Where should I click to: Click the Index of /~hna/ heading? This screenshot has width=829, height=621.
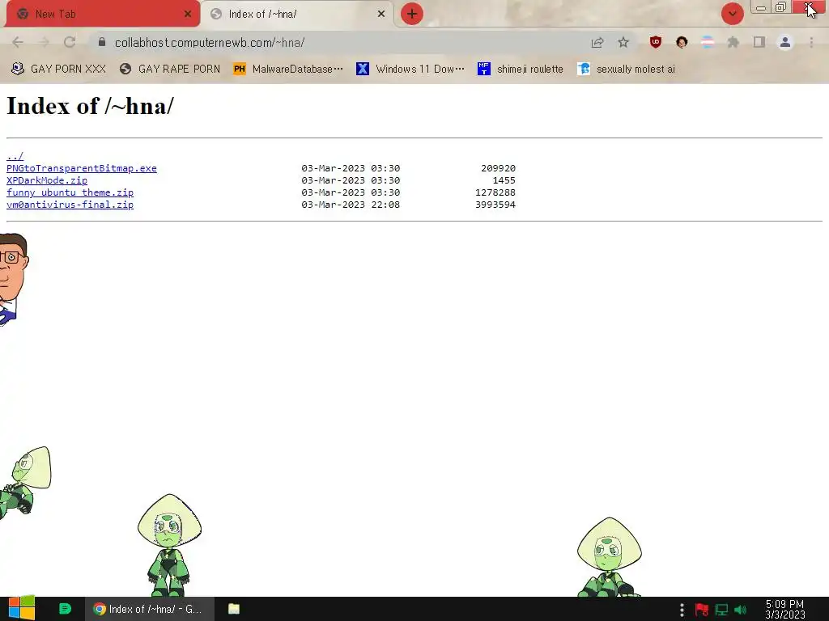coord(90,106)
